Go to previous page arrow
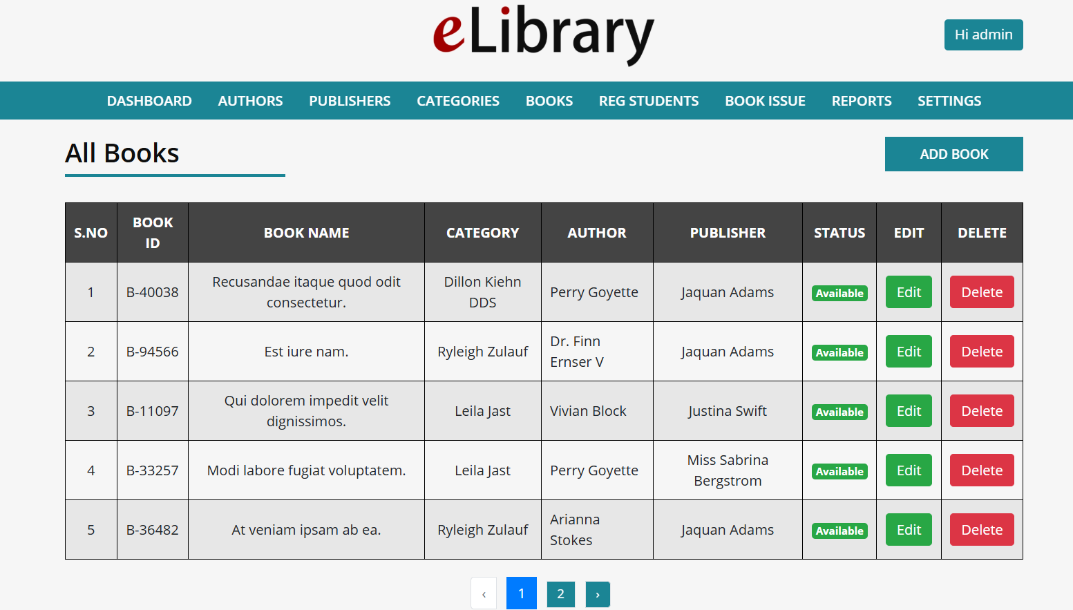 click(484, 593)
